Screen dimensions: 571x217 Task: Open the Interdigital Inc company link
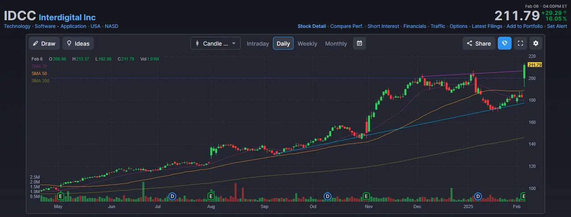point(67,17)
